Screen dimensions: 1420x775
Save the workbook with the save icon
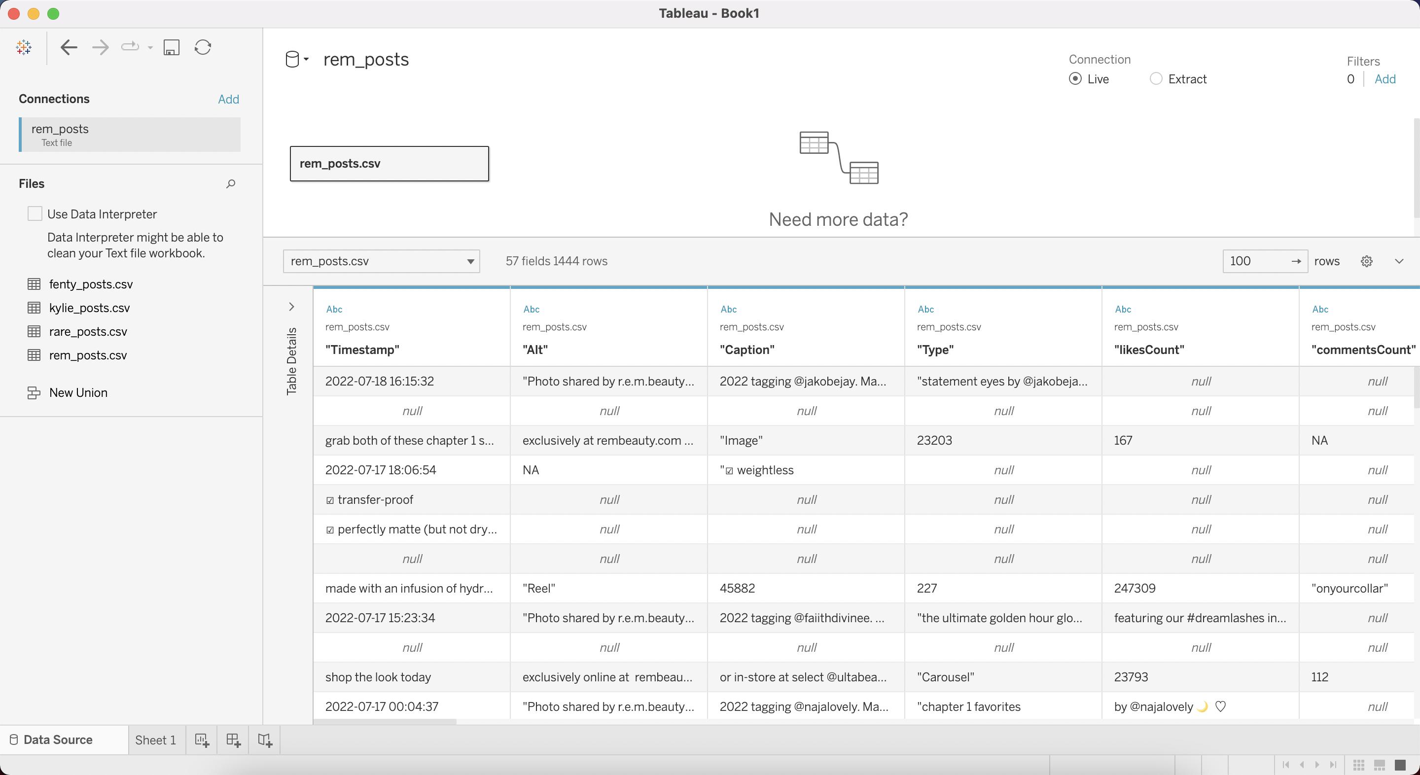tap(172, 47)
